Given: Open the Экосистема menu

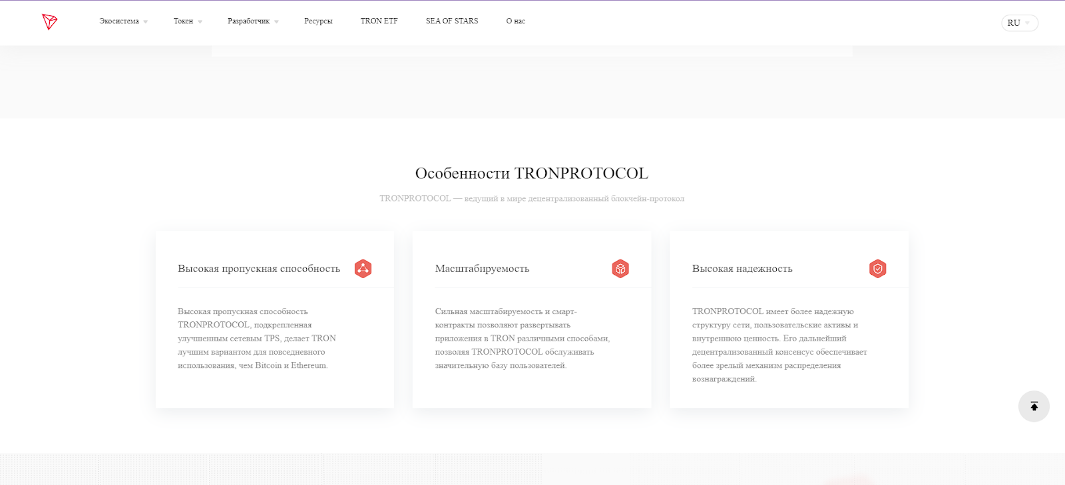Looking at the screenshot, I should (x=119, y=21).
